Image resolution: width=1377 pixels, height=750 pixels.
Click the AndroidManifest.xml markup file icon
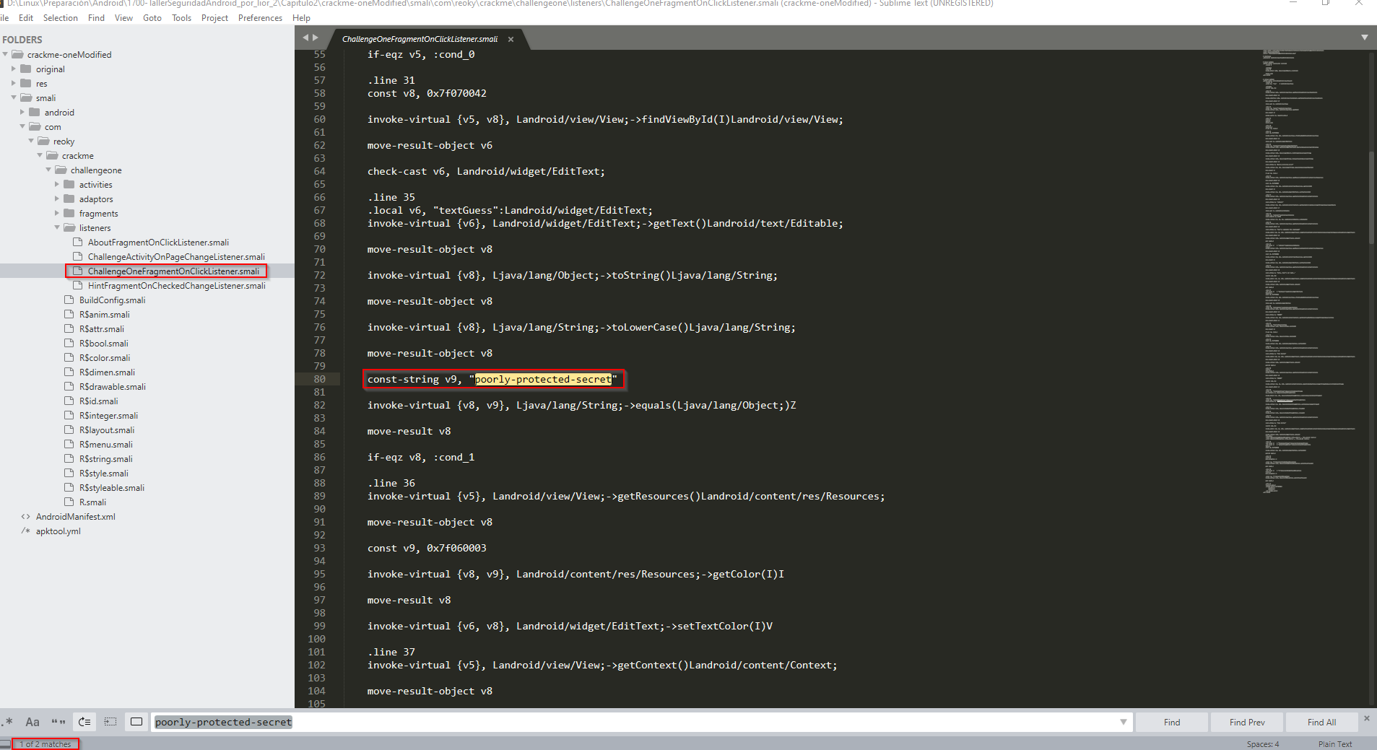coord(26,516)
